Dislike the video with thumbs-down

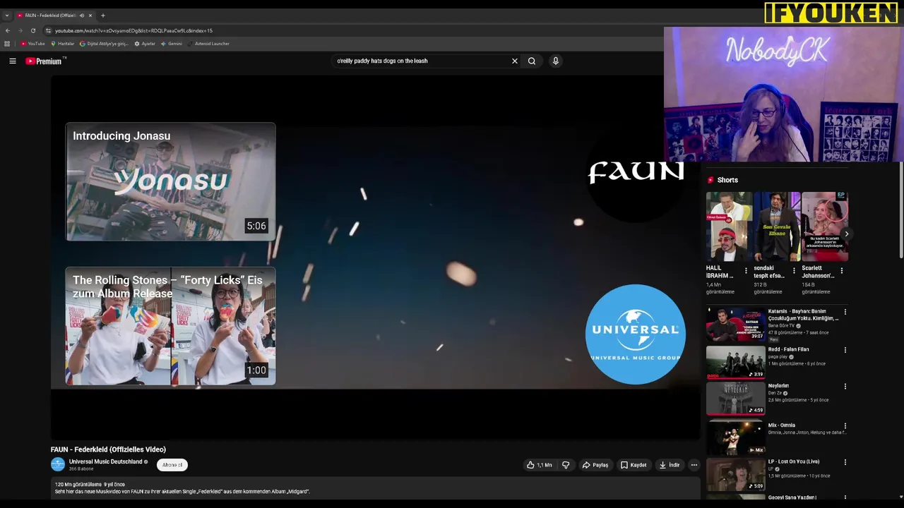(566, 465)
